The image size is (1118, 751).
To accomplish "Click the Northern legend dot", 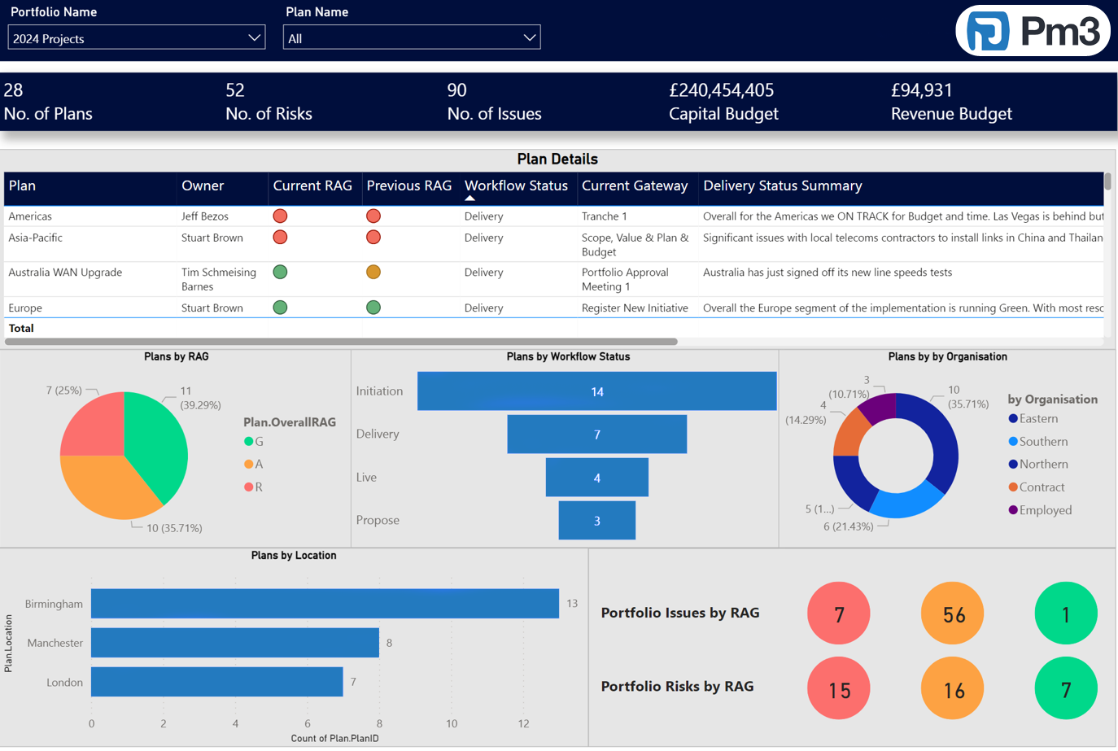I will pos(1013,465).
